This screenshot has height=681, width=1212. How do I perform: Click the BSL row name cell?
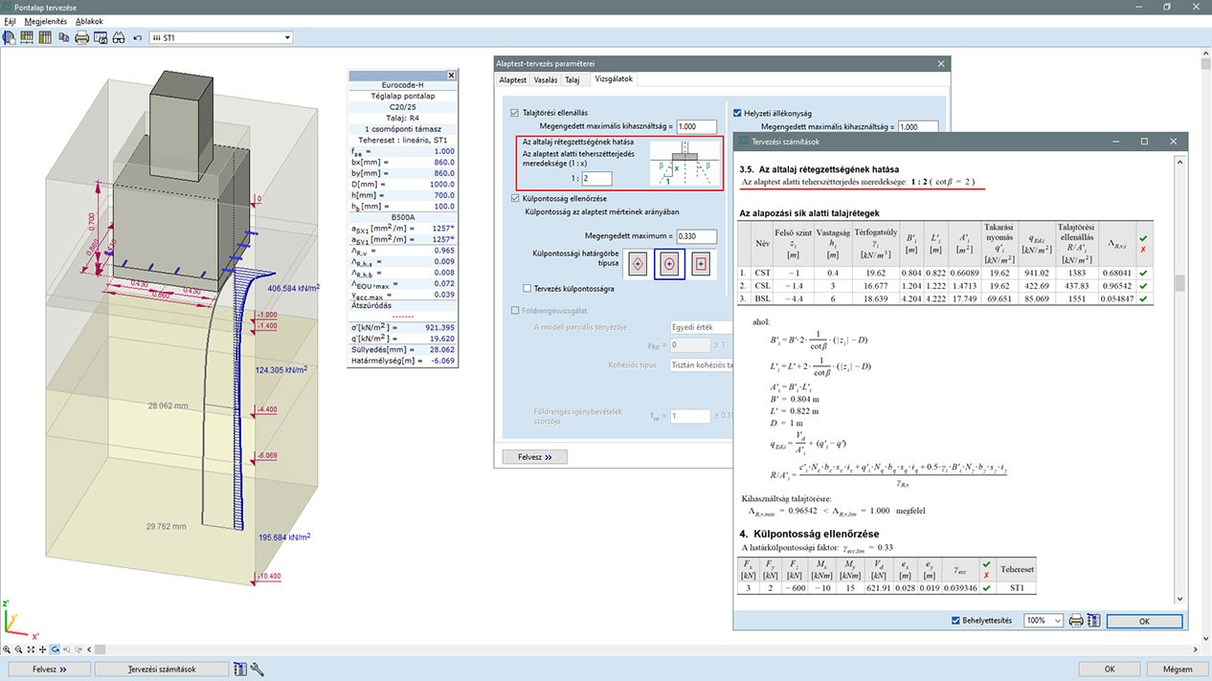tap(762, 298)
